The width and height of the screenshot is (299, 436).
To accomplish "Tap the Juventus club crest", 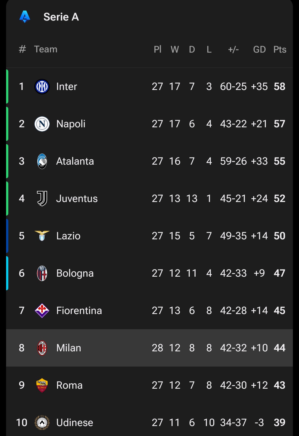I will pos(42,199).
